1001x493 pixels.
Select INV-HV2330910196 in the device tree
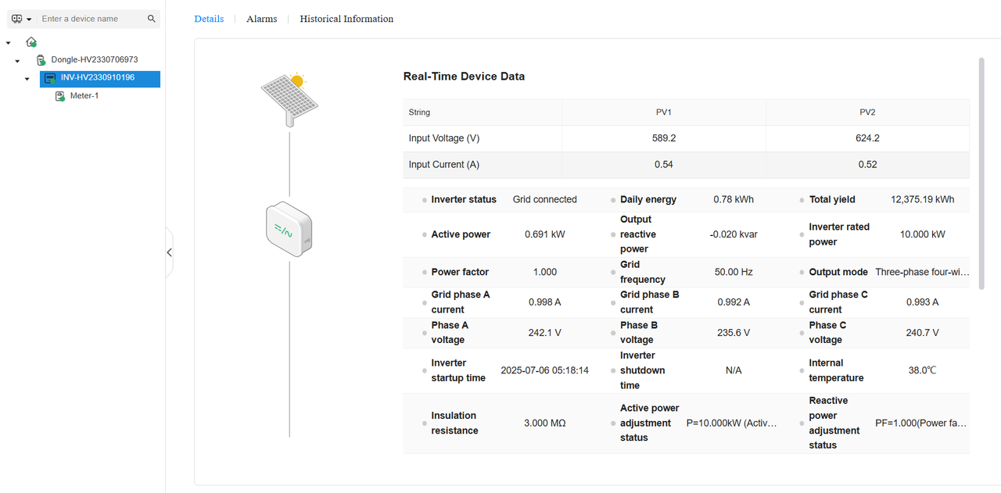98,78
